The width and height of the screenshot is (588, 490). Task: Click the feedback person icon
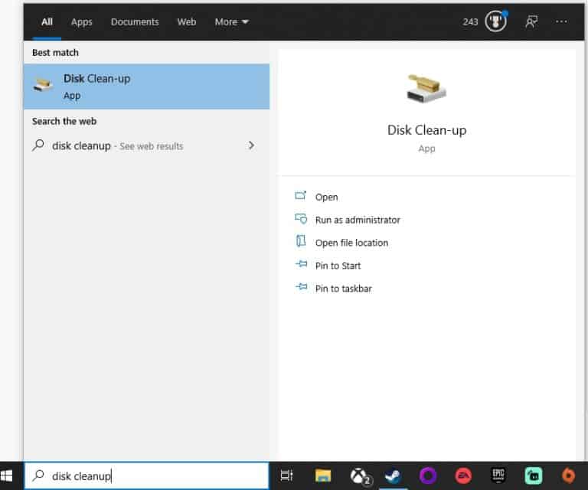(x=531, y=21)
